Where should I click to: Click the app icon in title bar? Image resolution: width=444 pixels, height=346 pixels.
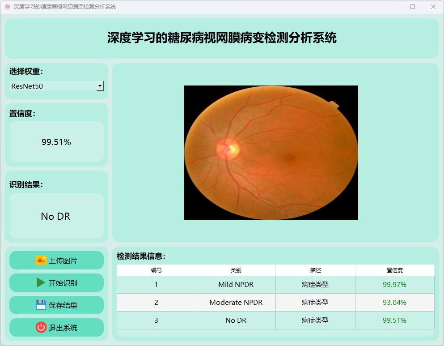point(7,7)
